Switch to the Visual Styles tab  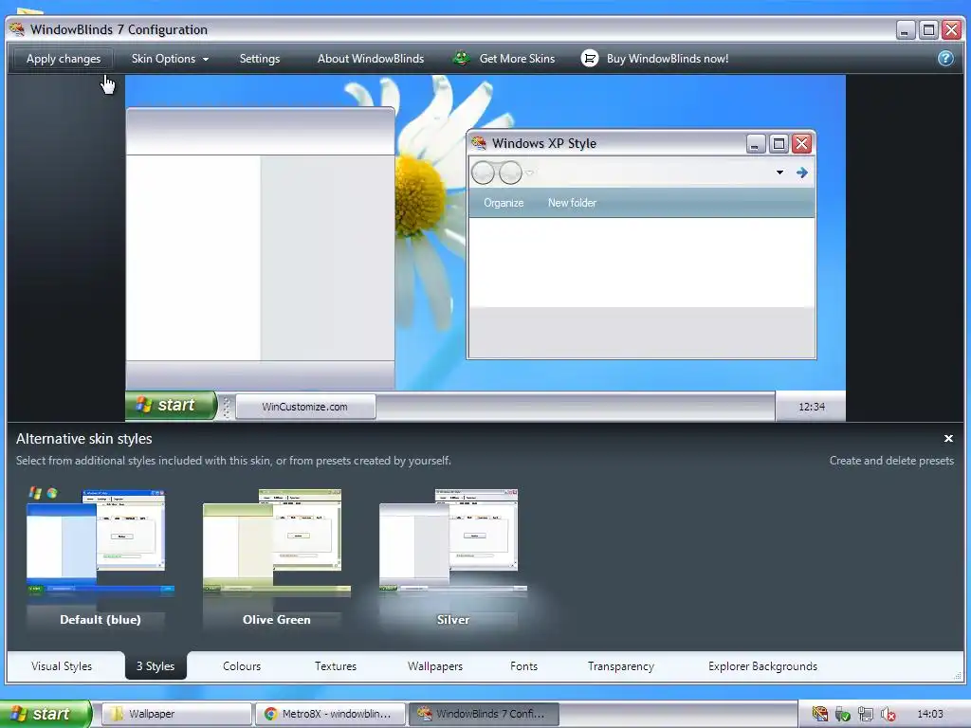click(62, 666)
